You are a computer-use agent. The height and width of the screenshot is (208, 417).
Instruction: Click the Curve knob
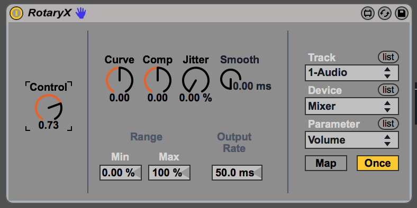[120, 80]
